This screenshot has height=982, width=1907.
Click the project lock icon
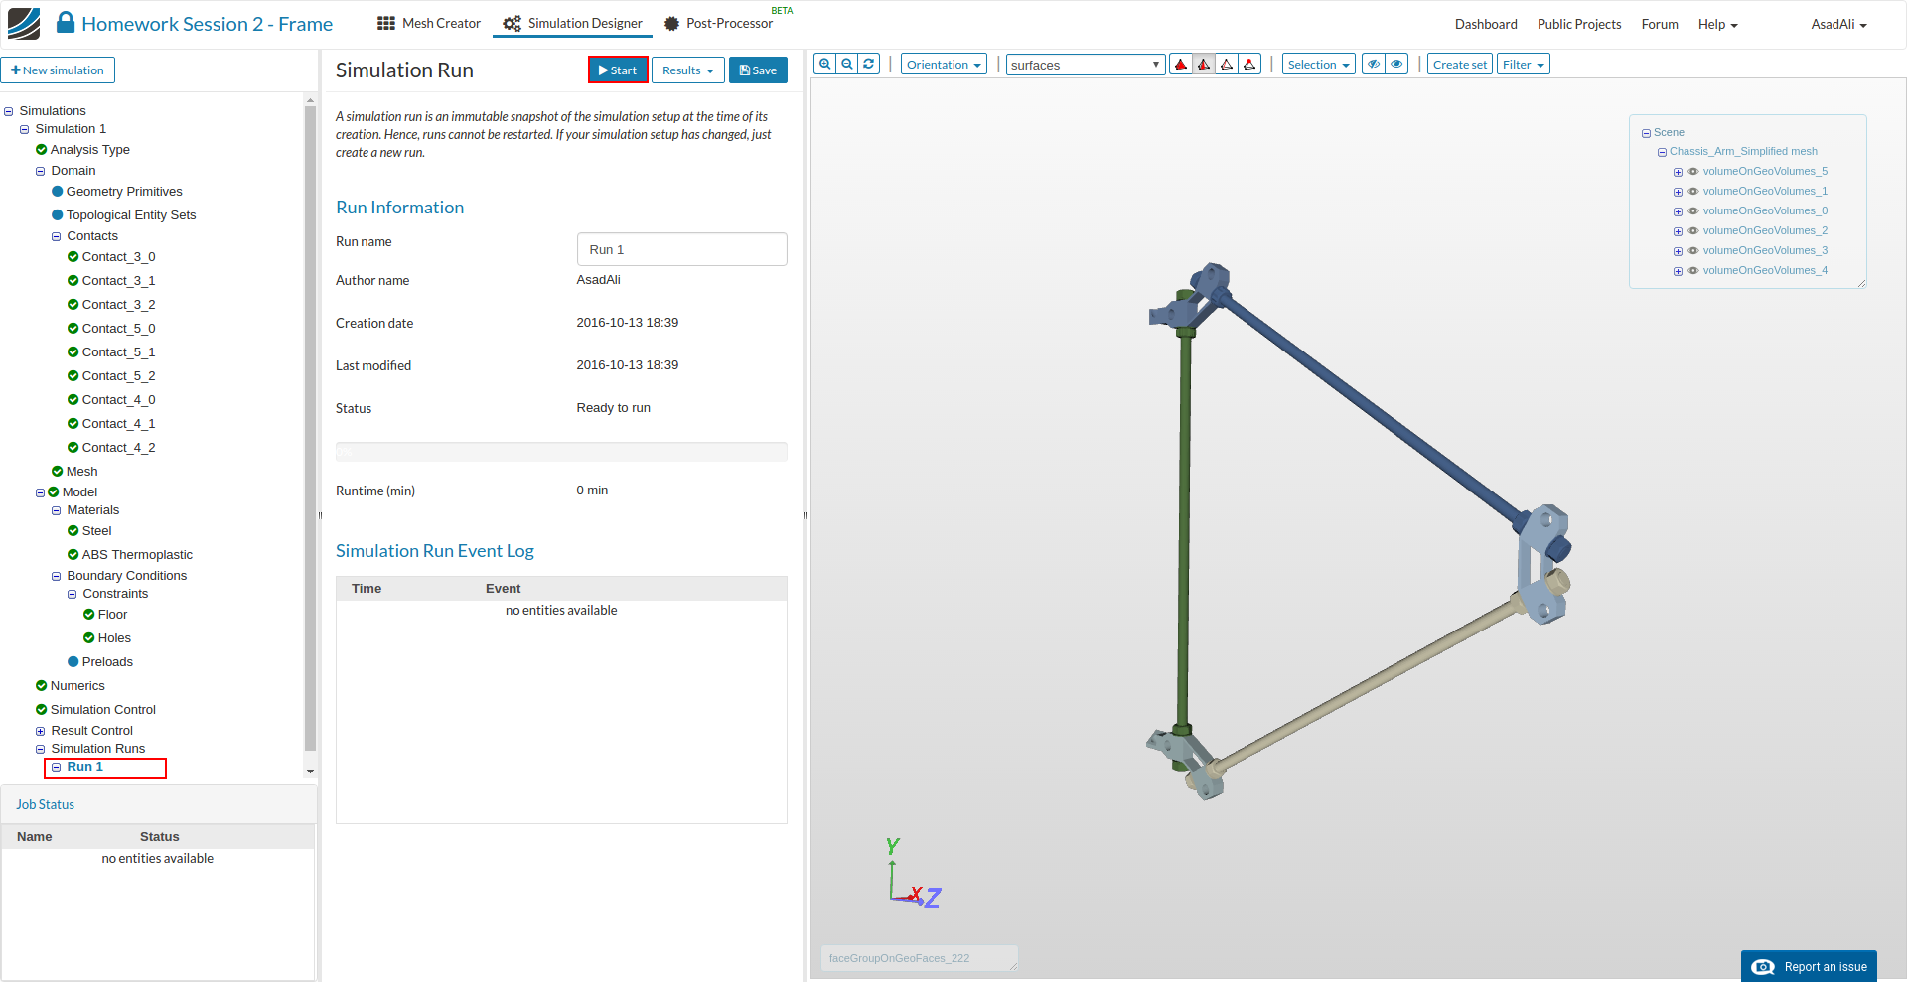pyautogui.click(x=66, y=23)
